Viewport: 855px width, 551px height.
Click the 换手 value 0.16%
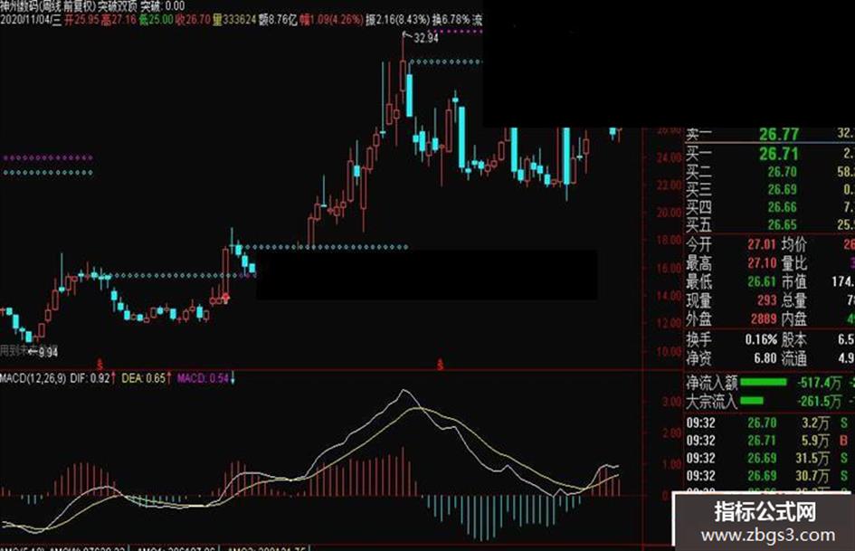click(x=761, y=339)
